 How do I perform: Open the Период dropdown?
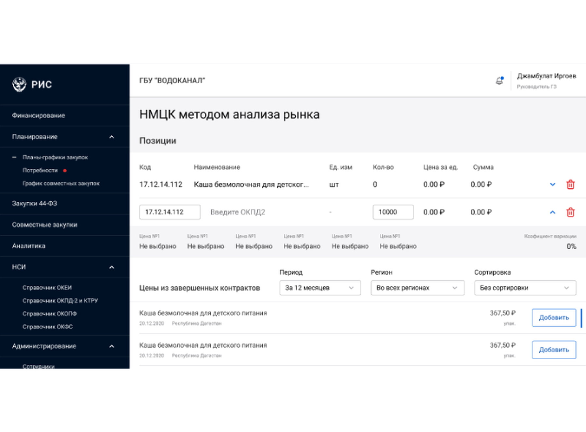[320, 288]
